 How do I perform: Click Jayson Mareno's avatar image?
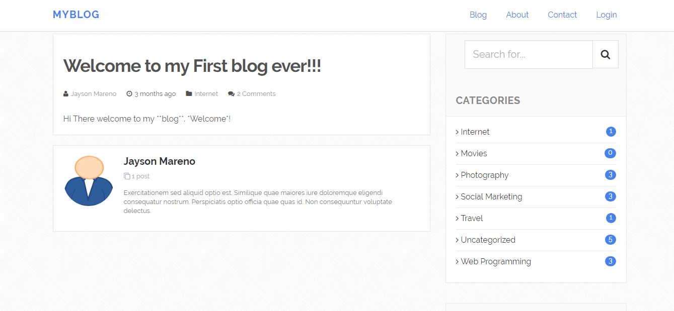[x=89, y=181]
